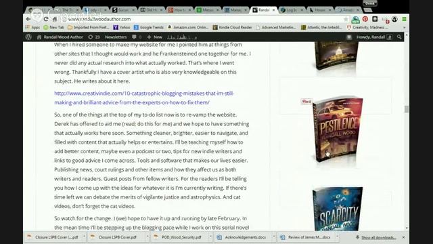This screenshot has height=244, width=433.
Task: Open the Creativity, Madness bookmark
Action: pos(367,27)
